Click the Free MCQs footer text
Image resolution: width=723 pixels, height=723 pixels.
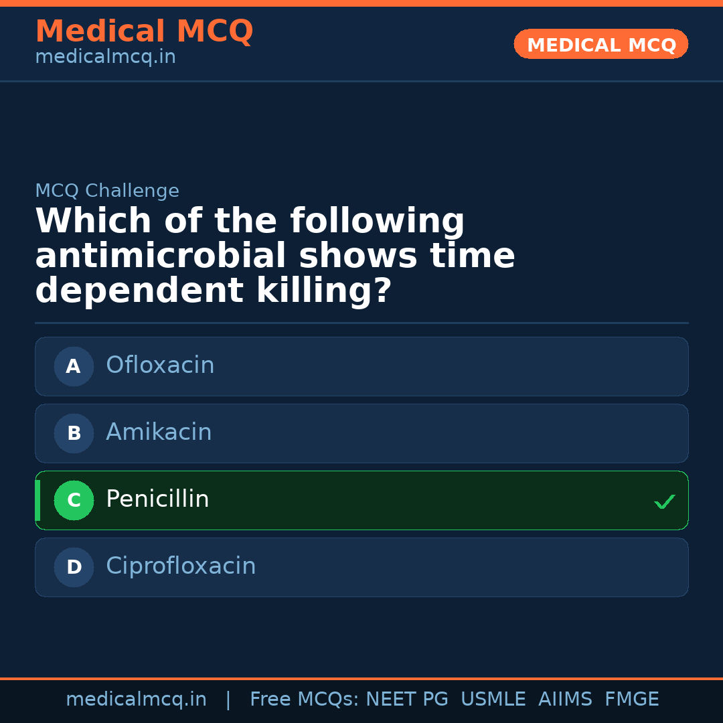[304, 700]
